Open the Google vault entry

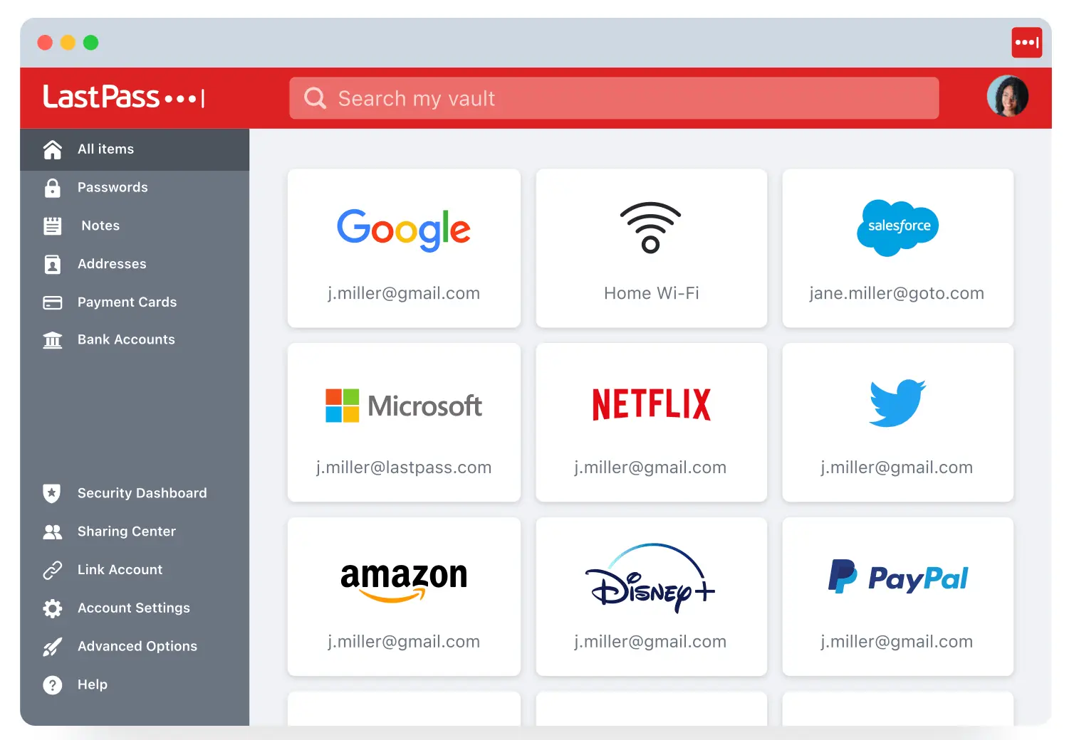[x=404, y=248]
